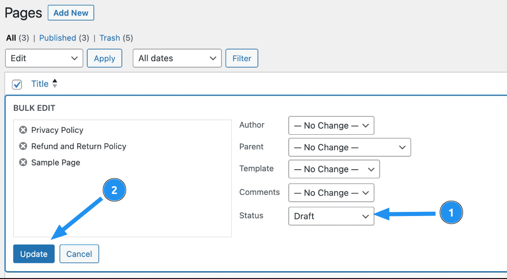Click the Comments field label
The width and height of the screenshot is (507, 279).
259,192
